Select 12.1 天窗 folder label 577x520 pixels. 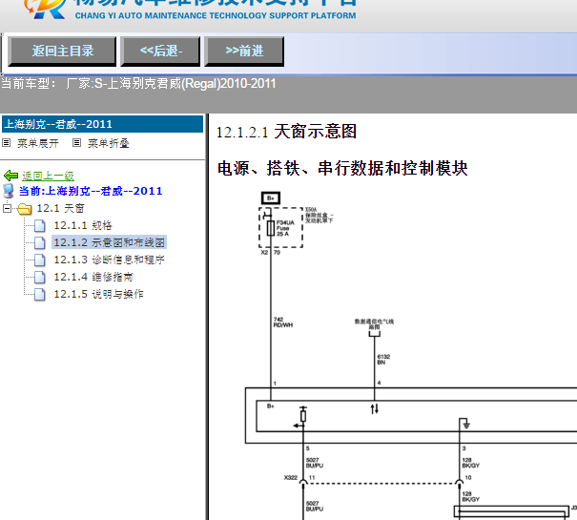point(60,208)
